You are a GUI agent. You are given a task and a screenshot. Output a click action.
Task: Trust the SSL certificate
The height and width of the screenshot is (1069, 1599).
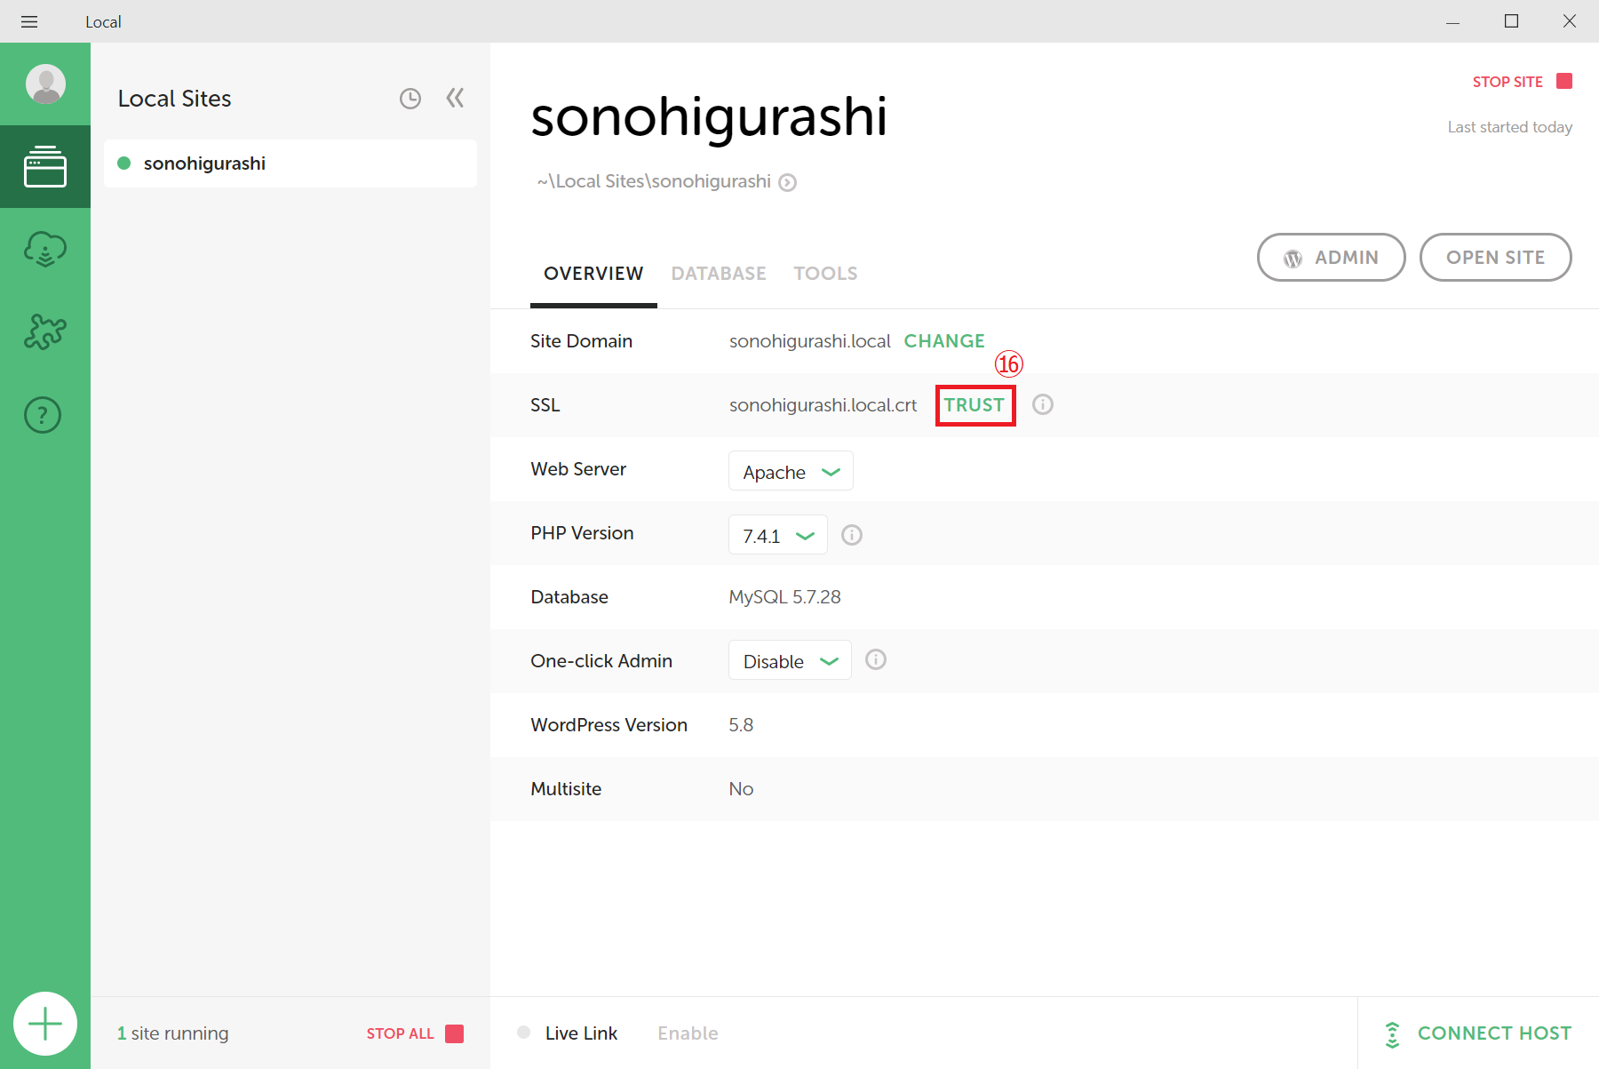pyautogui.click(x=975, y=405)
